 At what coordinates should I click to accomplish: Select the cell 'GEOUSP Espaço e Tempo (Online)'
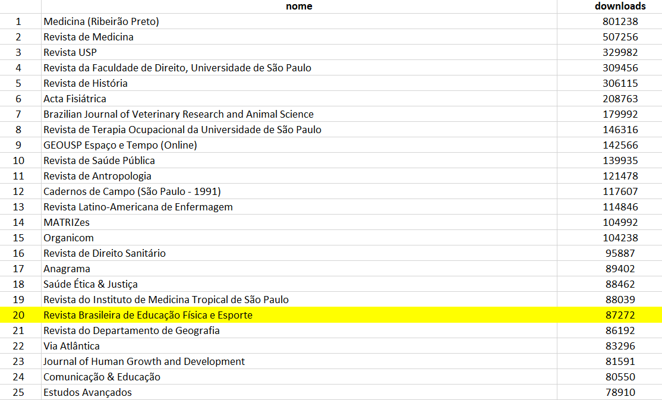pyautogui.click(x=299, y=145)
